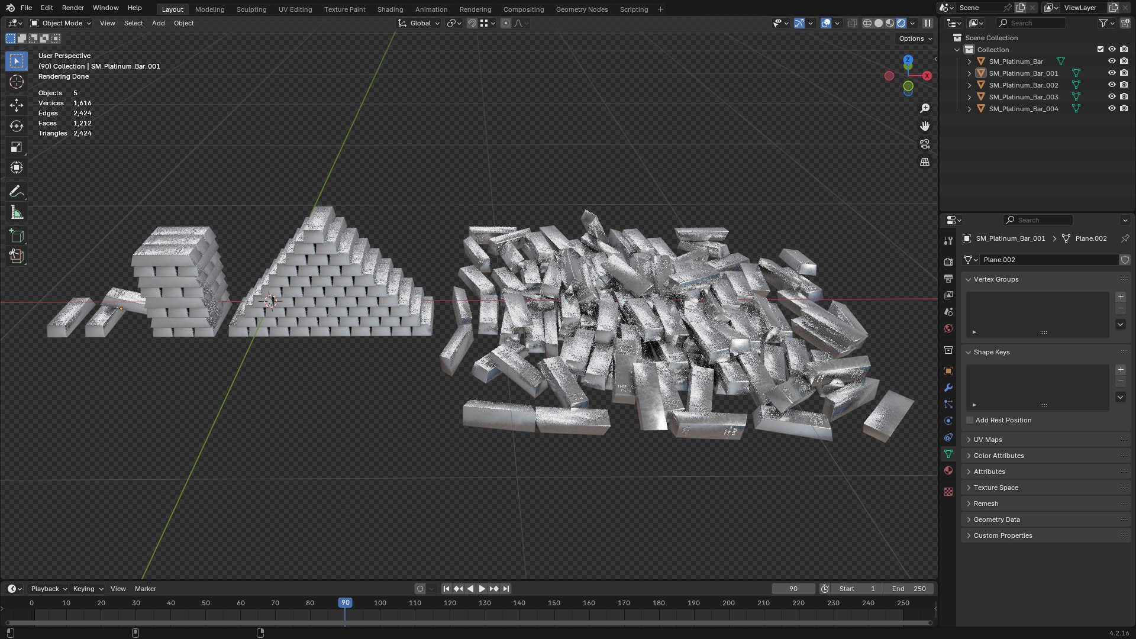
Task: Open the Physics properties tab
Action: point(948,421)
